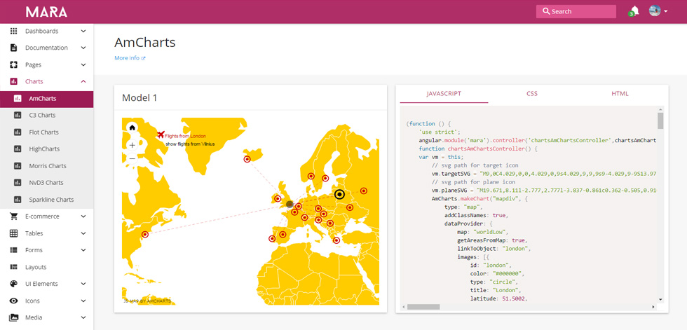The image size is (687, 330).
Task: Open notifications bell icon
Action: (634, 11)
